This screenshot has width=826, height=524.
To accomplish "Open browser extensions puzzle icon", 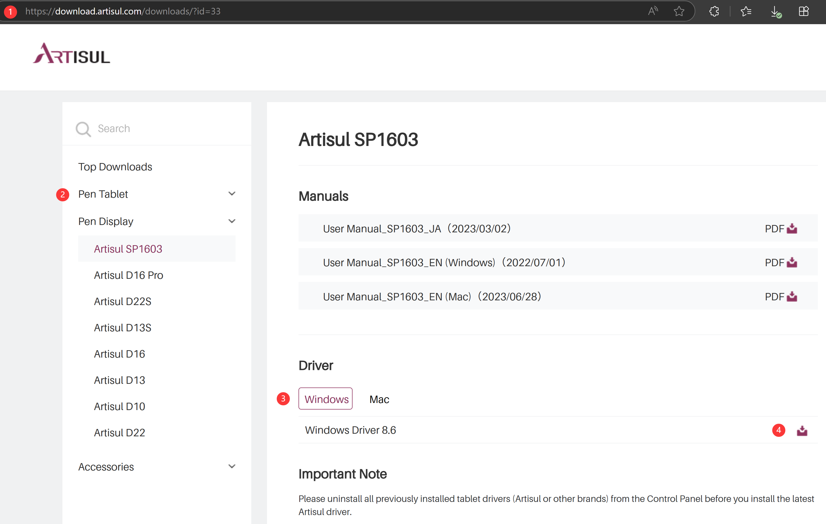I will [714, 11].
